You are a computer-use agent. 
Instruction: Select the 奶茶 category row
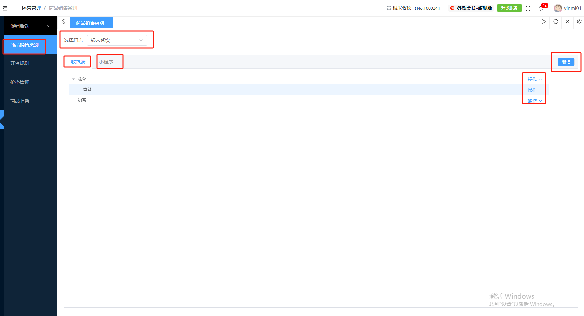point(82,100)
